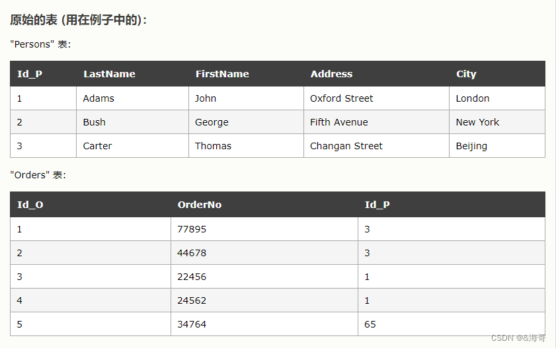Select the Adams cell
Screen dimensions: 556x348
tap(133, 98)
